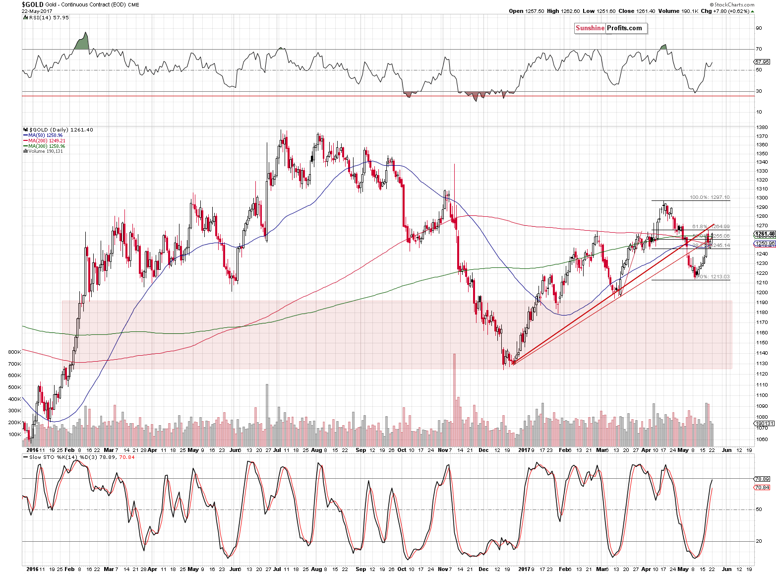Click the 61.8%: 1264.99 Fibonacci label
776x574 pixels.
711,227
